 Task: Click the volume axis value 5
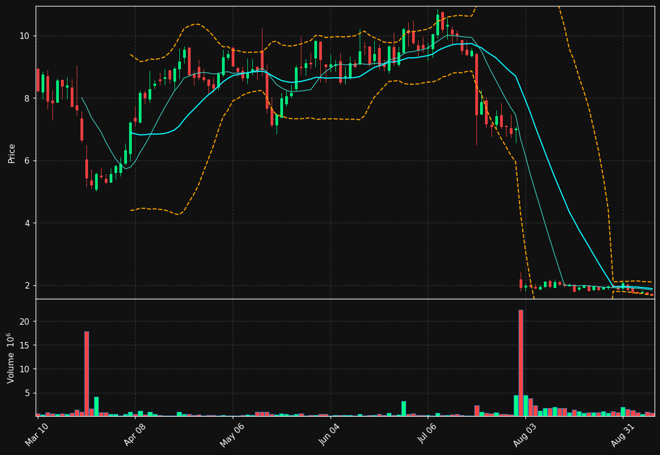(x=28, y=393)
